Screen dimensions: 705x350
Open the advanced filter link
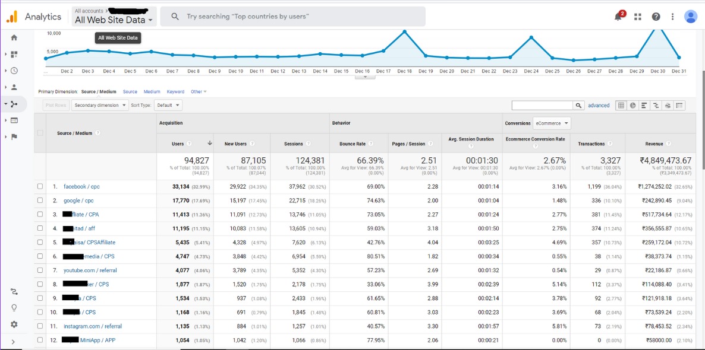pyautogui.click(x=598, y=105)
